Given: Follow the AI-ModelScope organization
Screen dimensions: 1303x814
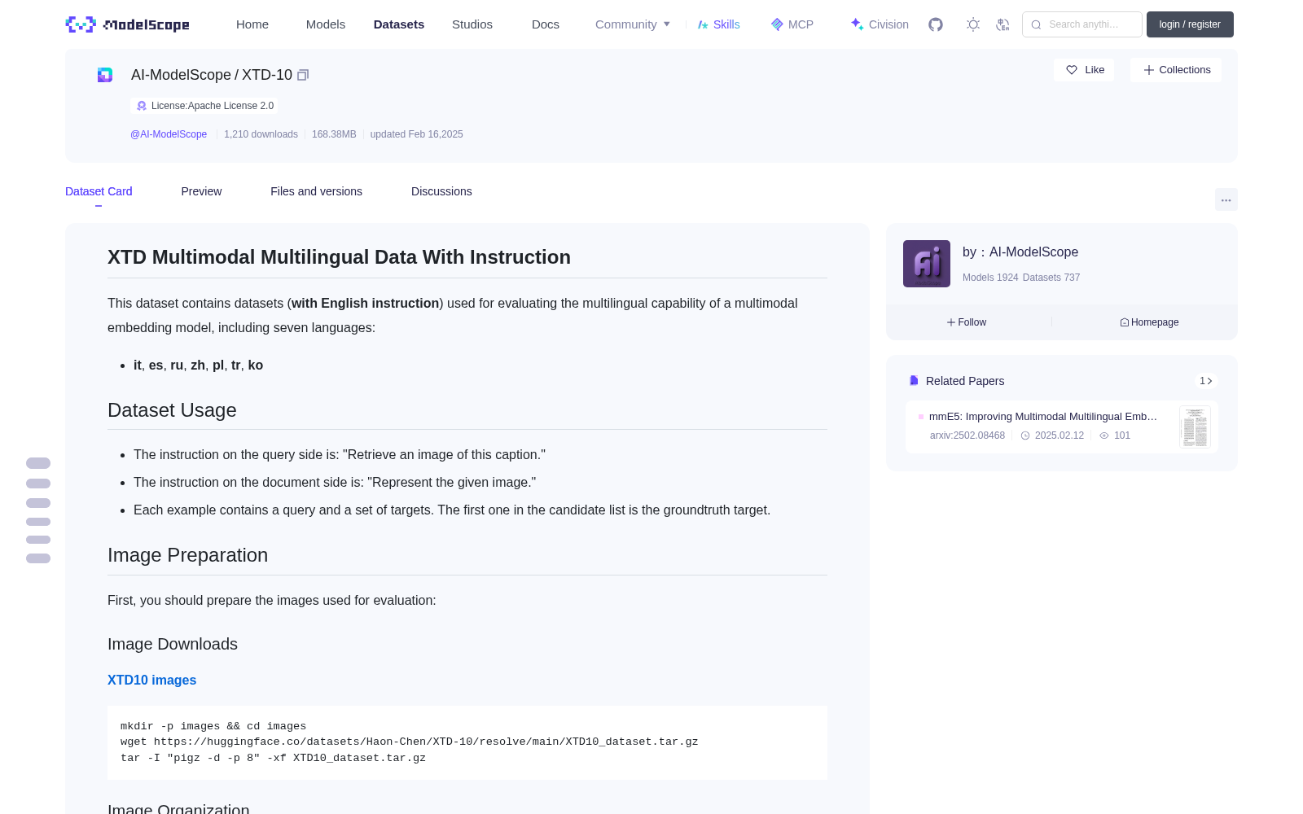Looking at the screenshot, I should 967,322.
